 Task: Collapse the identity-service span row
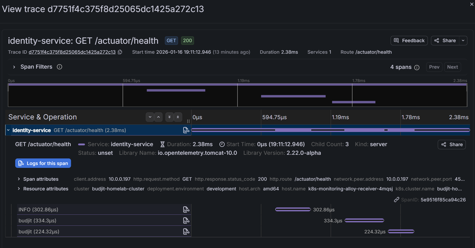point(8,130)
